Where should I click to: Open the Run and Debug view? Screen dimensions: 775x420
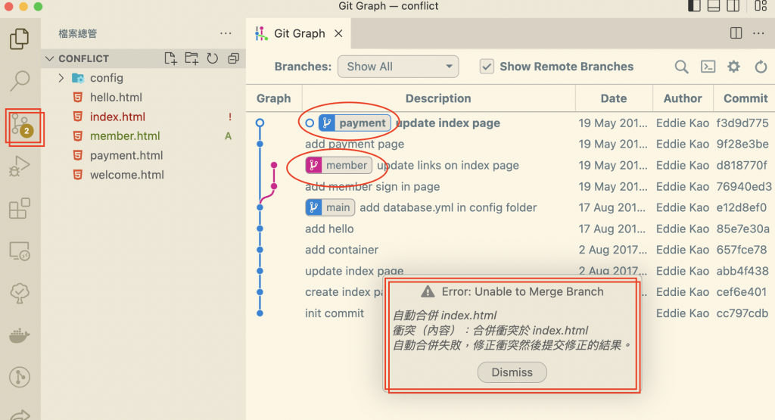click(x=20, y=166)
